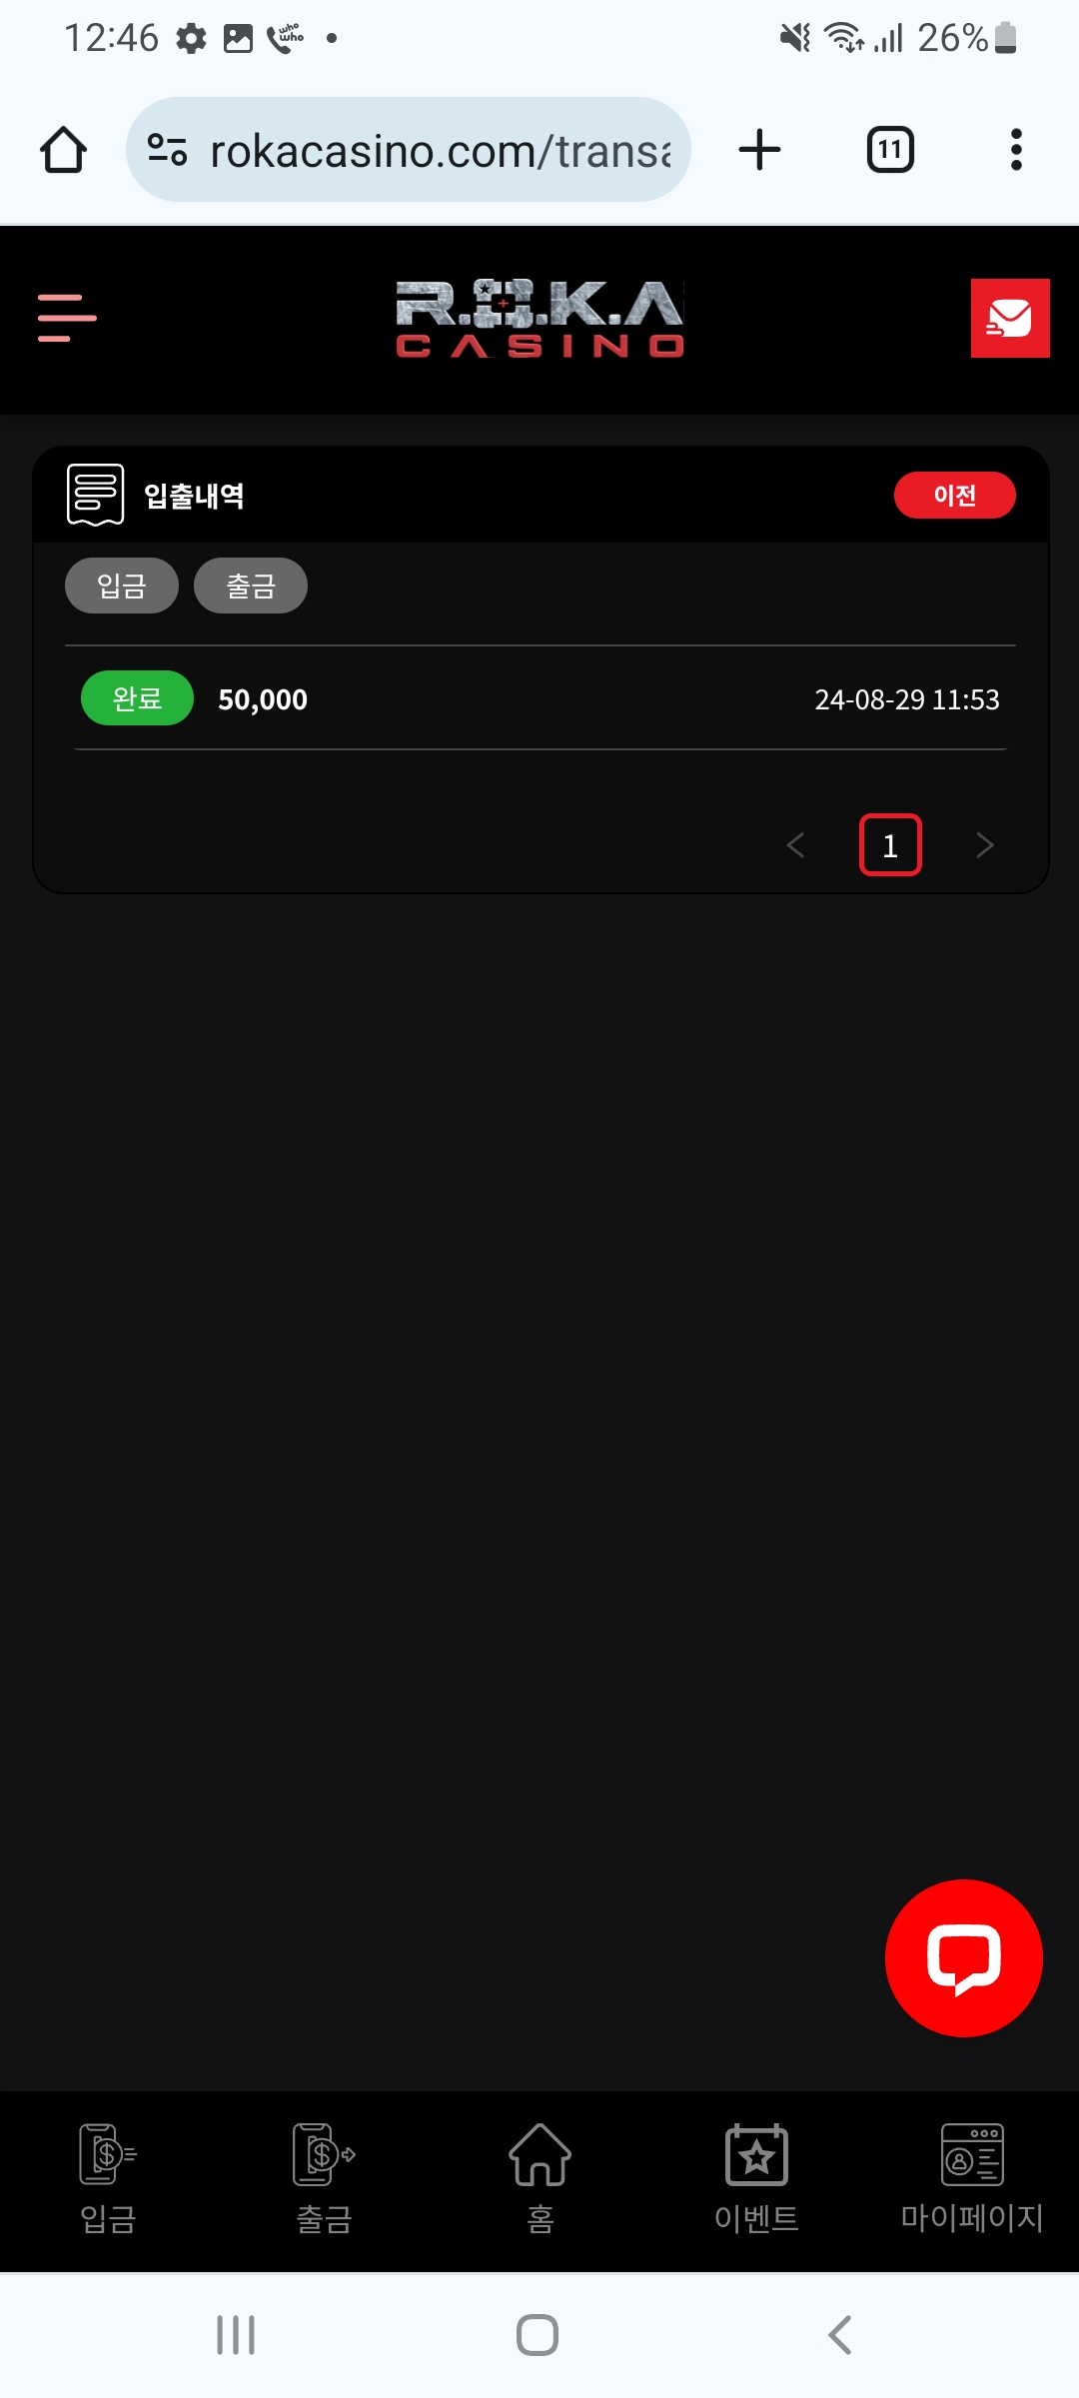Image resolution: width=1079 pixels, height=2398 pixels.
Task: Tap the green 완료 status badge
Action: point(137,698)
